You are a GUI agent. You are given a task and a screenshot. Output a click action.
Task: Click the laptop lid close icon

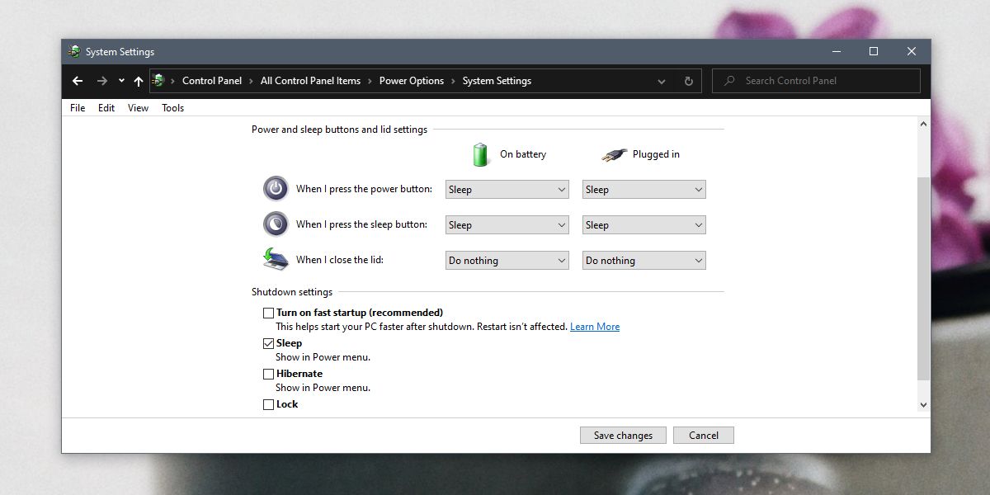(x=276, y=260)
